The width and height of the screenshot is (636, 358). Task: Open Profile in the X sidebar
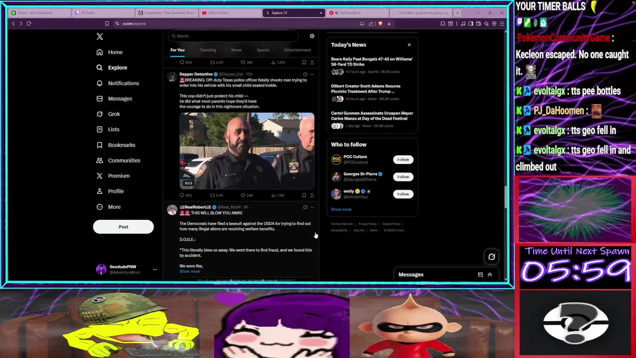[x=110, y=191]
